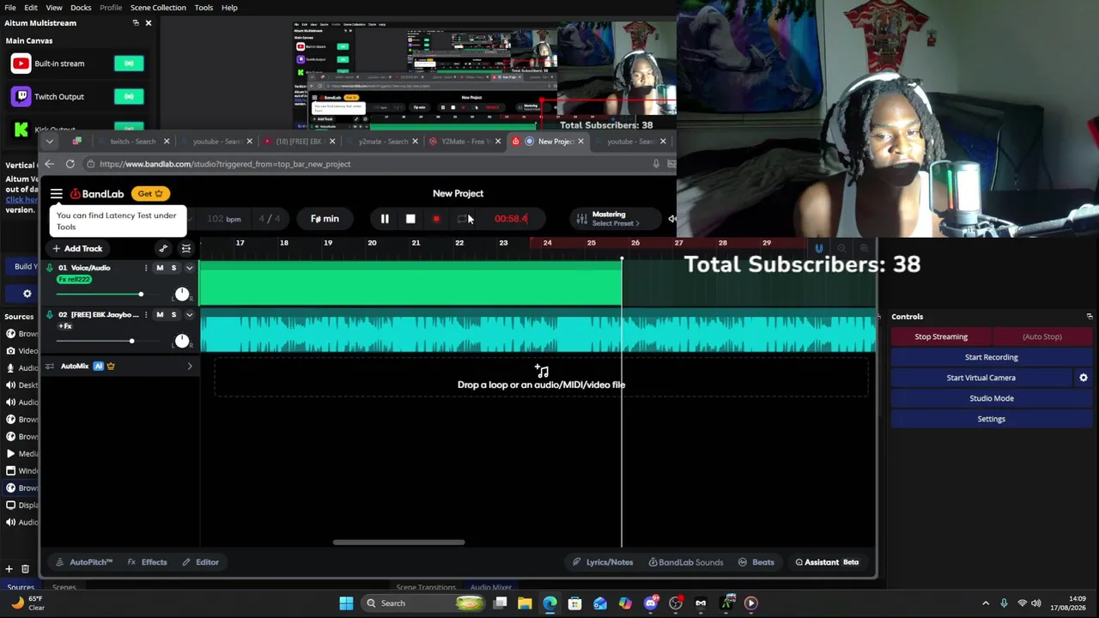Toggle the track header settings icon
Viewport: 1099px width, 618px height.
click(x=186, y=249)
